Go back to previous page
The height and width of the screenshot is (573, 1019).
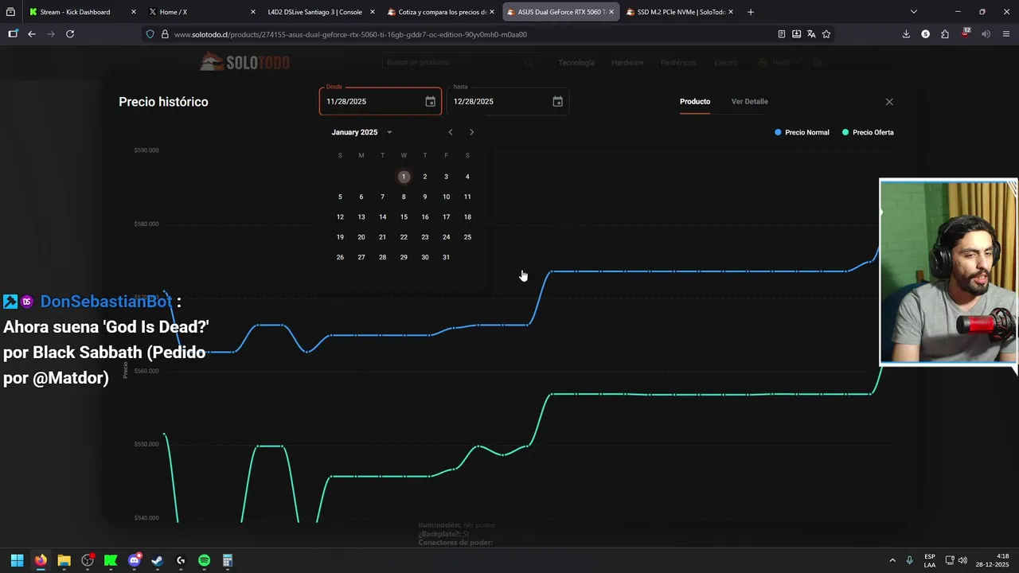32,34
